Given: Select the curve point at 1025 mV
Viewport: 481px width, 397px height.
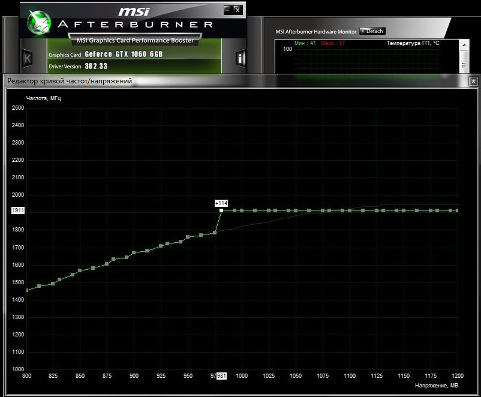Looking at the screenshot, I should click(x=269, y=210).
